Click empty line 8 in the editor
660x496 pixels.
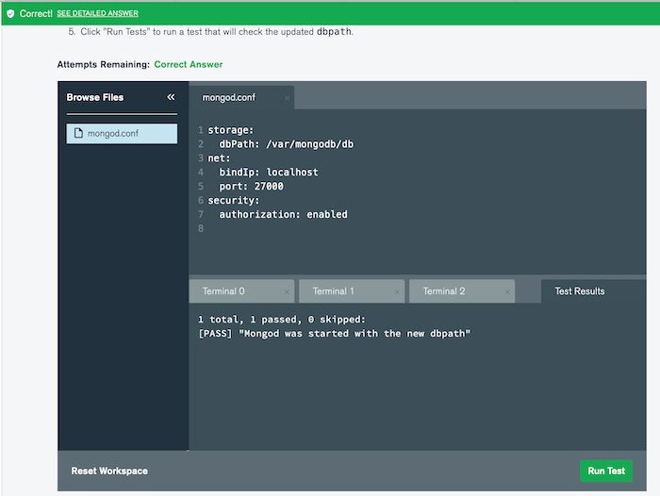click(x=417, y=228)
